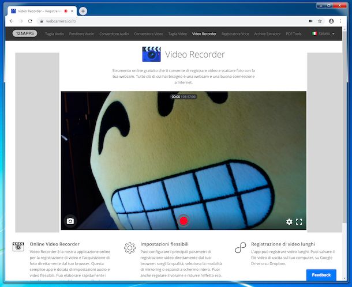Click the 00:00 / 01:17:00 recording timer
The height and width of the screenshot is (287, 352).
click(x=184, y=97)
